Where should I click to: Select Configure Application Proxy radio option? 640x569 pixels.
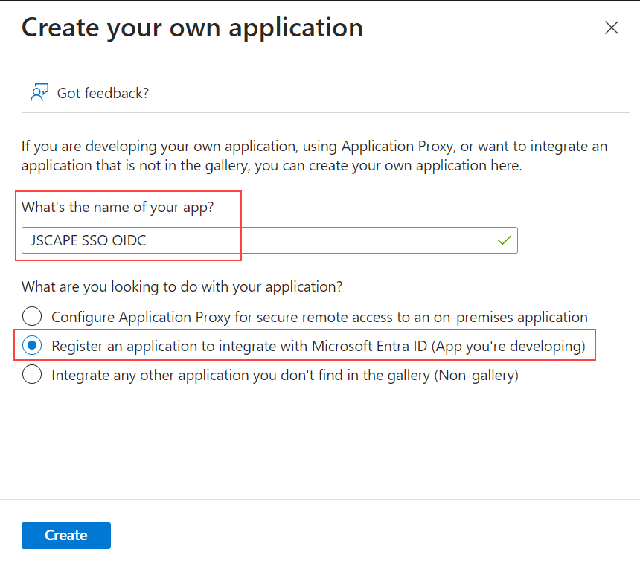pos(32,317)
